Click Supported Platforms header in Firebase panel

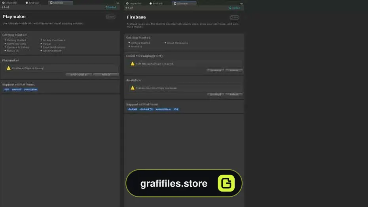click(x=142, y=104)
